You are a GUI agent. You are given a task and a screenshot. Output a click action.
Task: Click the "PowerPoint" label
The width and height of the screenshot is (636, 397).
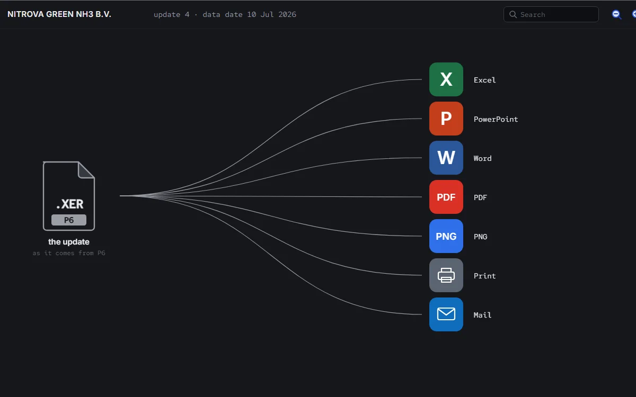coord(496,119)
